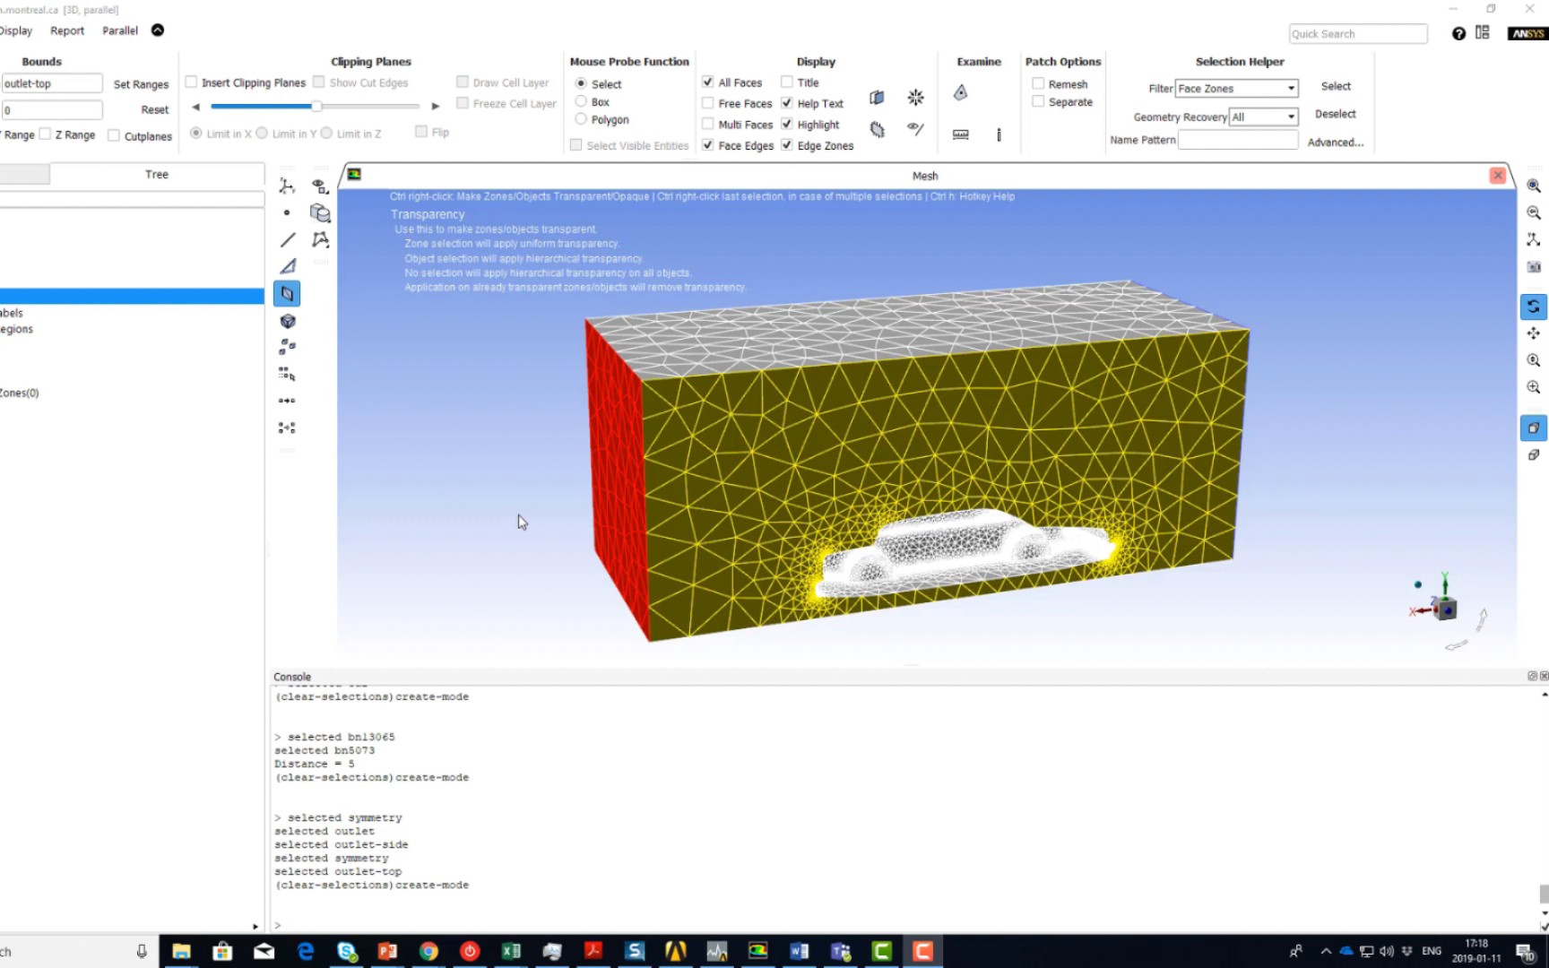Click Advanced in the Selection Helper panel
The width and height of the screenshot is (1549, 968).
[x=1335, y=142]
